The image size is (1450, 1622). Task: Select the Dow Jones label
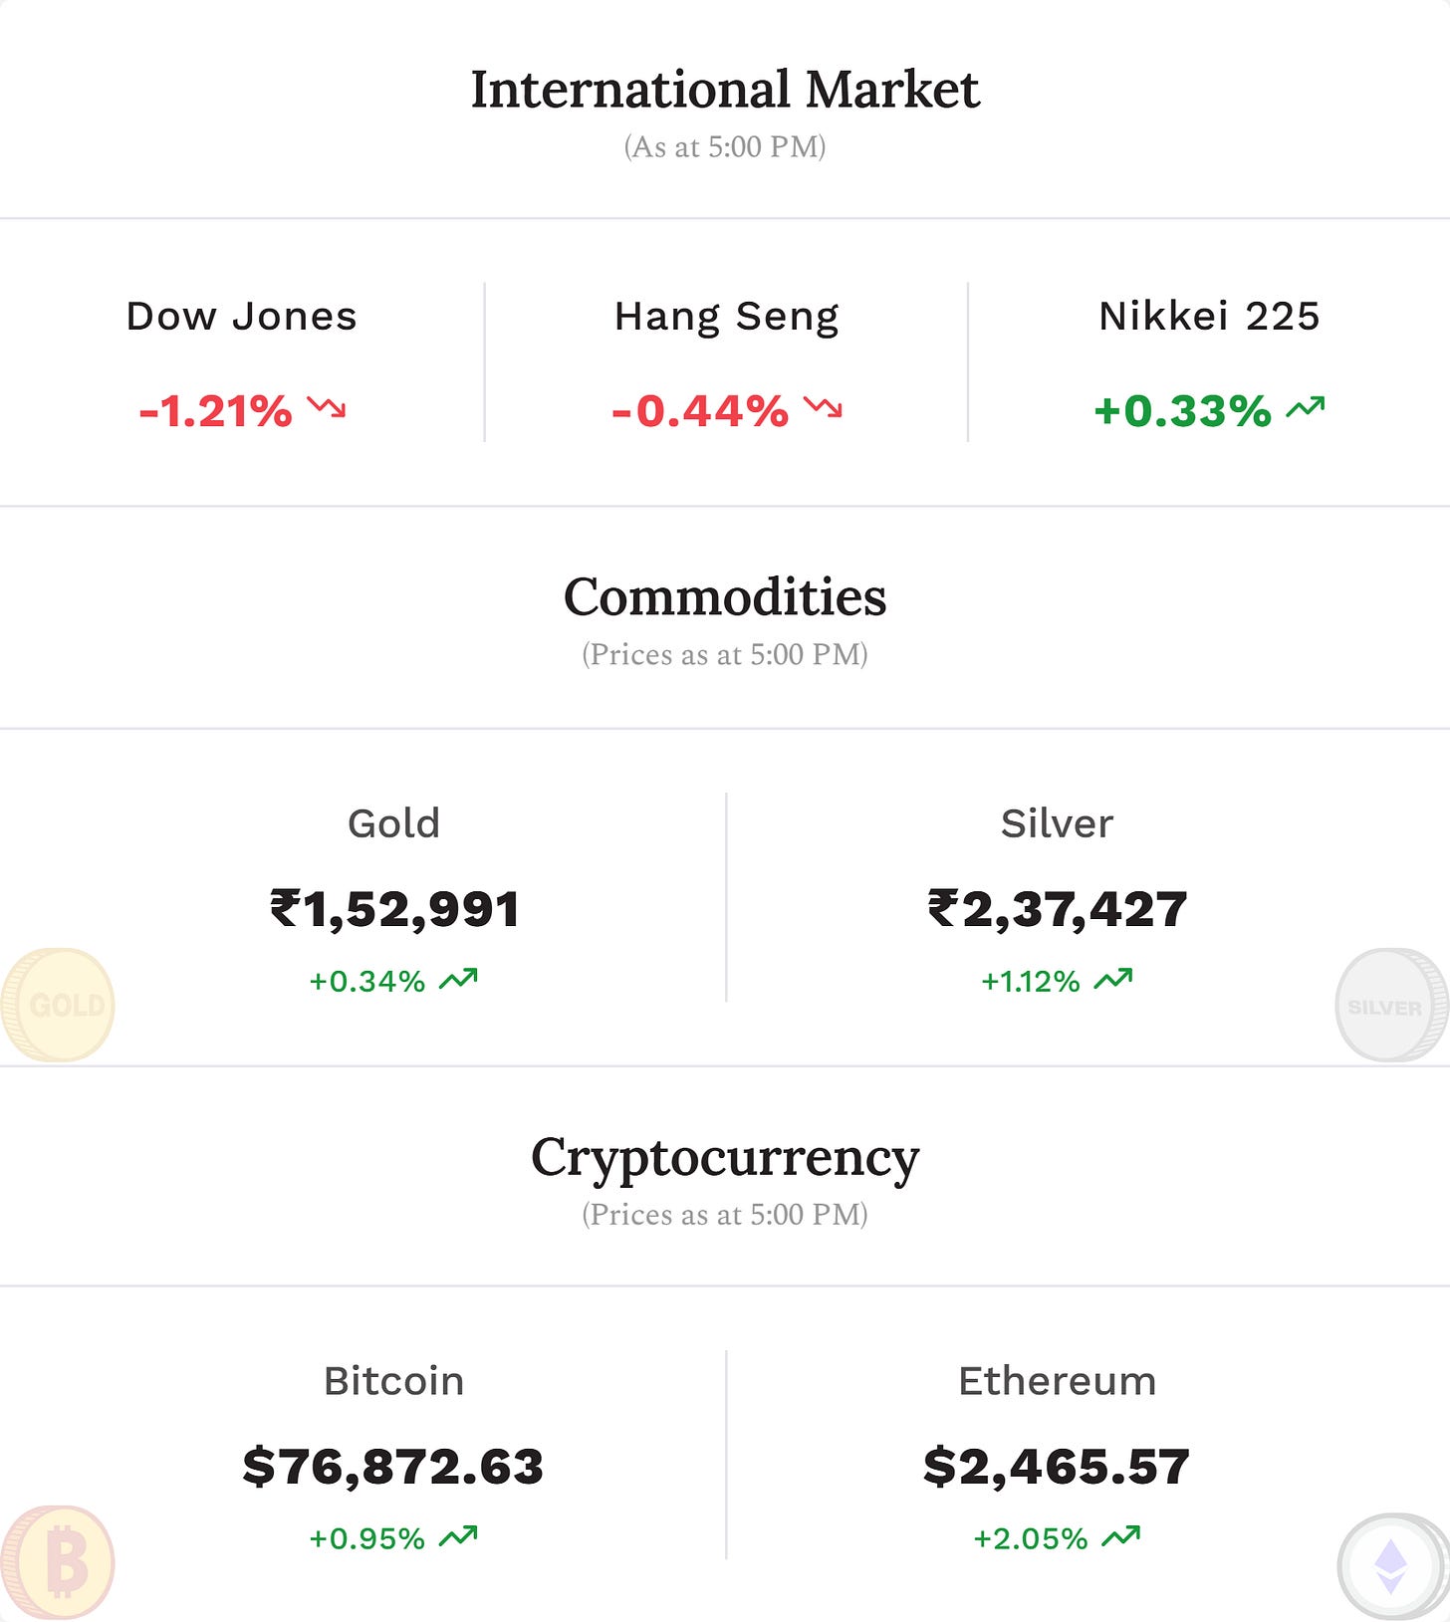point(241,317)
